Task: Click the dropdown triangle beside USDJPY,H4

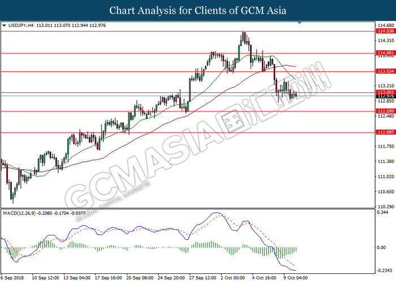Action: (4, 25)
